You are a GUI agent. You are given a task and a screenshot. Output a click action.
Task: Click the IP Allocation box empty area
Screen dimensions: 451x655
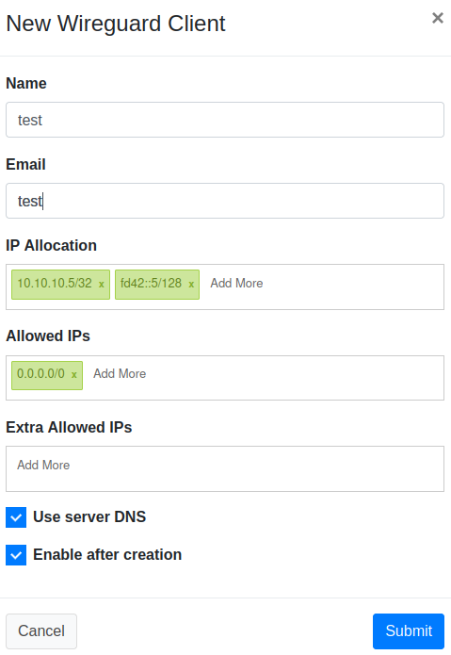pyautogui.click(x=355, y=287)
